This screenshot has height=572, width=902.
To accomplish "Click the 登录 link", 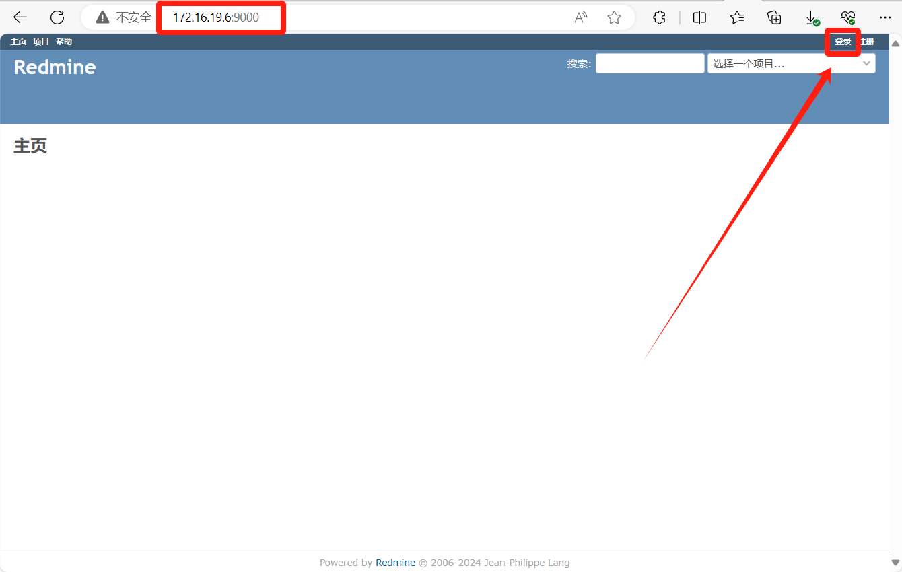I will (x=843, y=42).
